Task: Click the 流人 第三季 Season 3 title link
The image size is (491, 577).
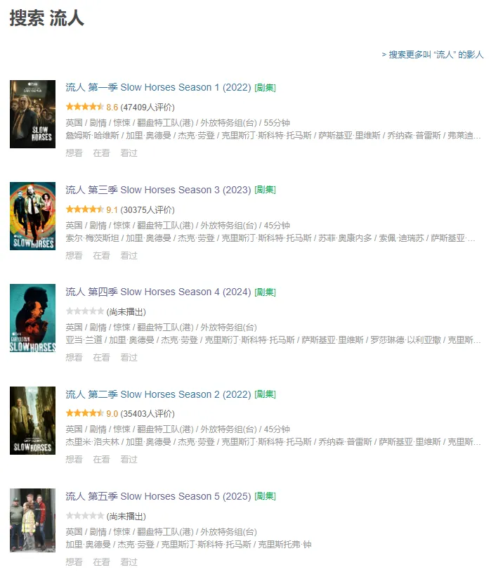Action: tap(158, 190)
